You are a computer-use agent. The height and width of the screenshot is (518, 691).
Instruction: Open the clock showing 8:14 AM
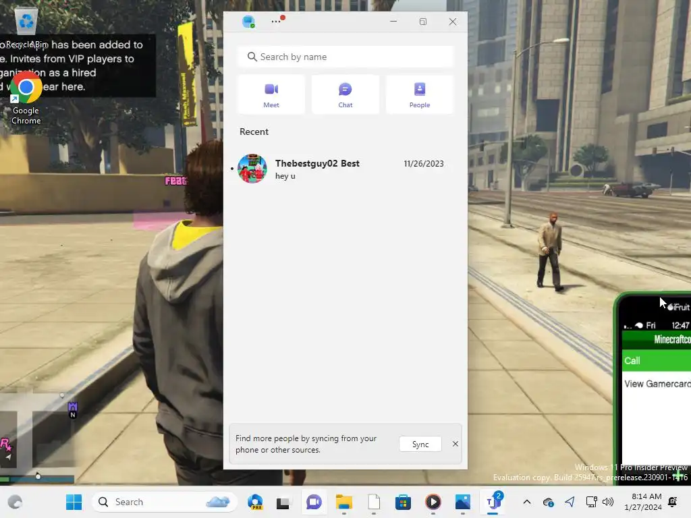click(x=643, y=502)
